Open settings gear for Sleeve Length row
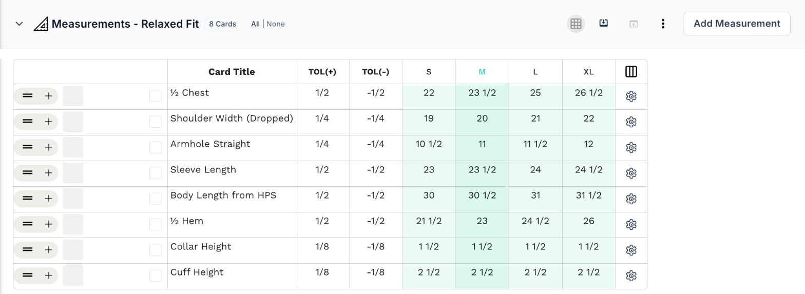This screenshot has height=294, width=805. 631,173
